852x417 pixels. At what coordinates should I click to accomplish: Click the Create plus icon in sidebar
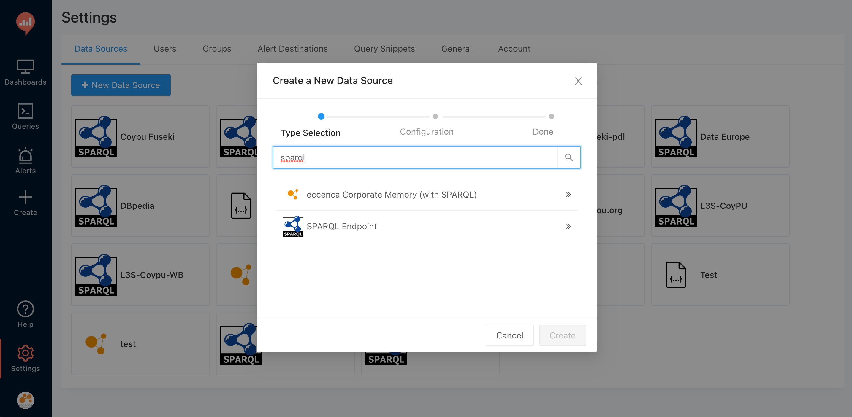(26, 203)
